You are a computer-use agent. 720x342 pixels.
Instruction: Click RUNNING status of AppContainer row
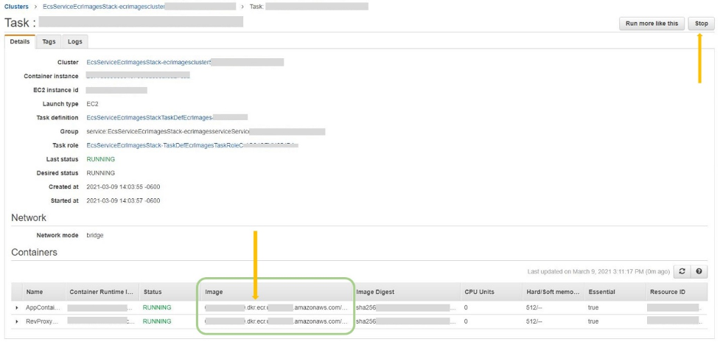click(157, 307)
